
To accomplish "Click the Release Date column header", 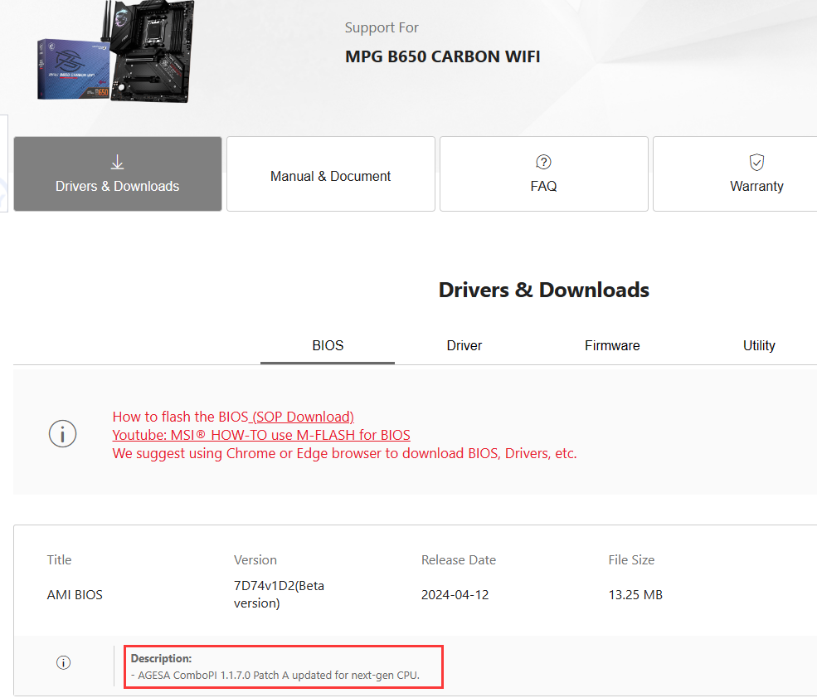I will (459, 560).
